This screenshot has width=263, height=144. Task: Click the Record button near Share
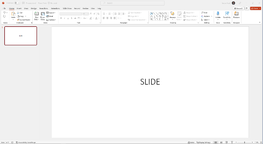238,8
